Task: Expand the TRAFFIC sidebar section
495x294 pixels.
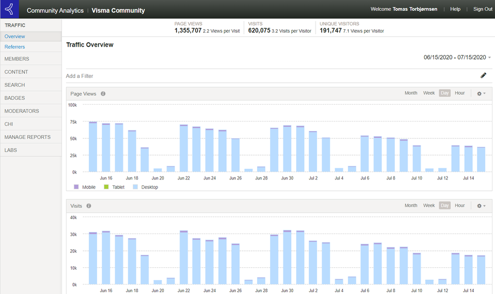Action: [x=31, y=25]
